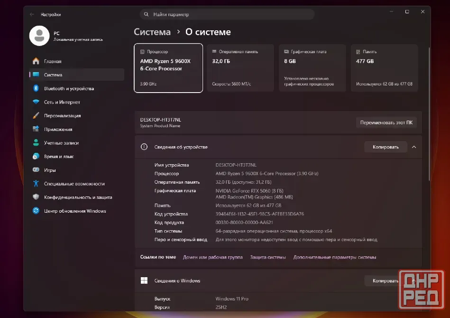Open Bluetooth и устройства settings
The width and height of the screenshot is (450, 318).
pos(77,88)
